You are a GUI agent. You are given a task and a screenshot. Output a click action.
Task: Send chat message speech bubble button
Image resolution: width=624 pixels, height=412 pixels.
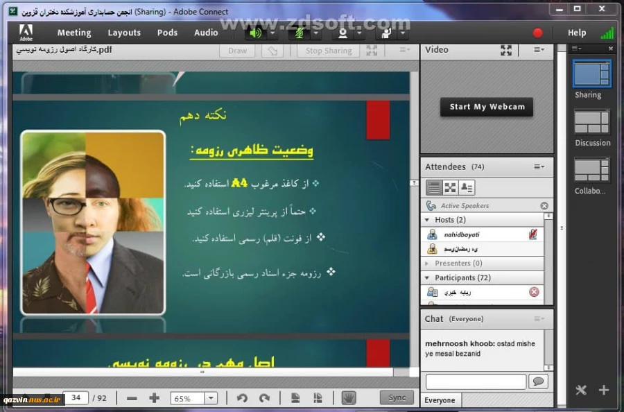click(x=539, y=381)
